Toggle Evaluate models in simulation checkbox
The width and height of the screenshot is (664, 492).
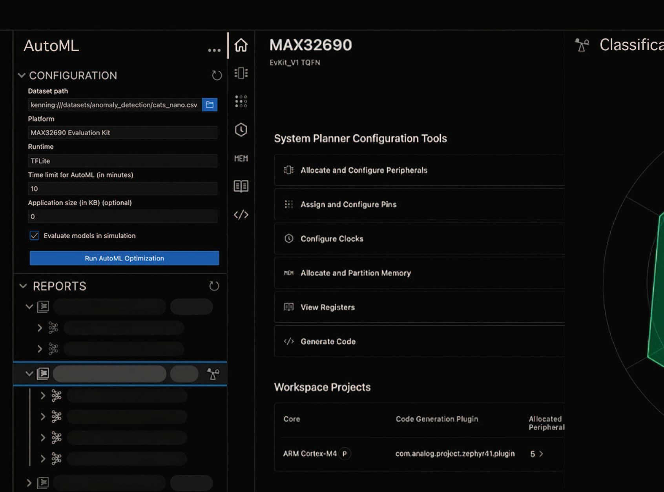(x=35, y=235)
